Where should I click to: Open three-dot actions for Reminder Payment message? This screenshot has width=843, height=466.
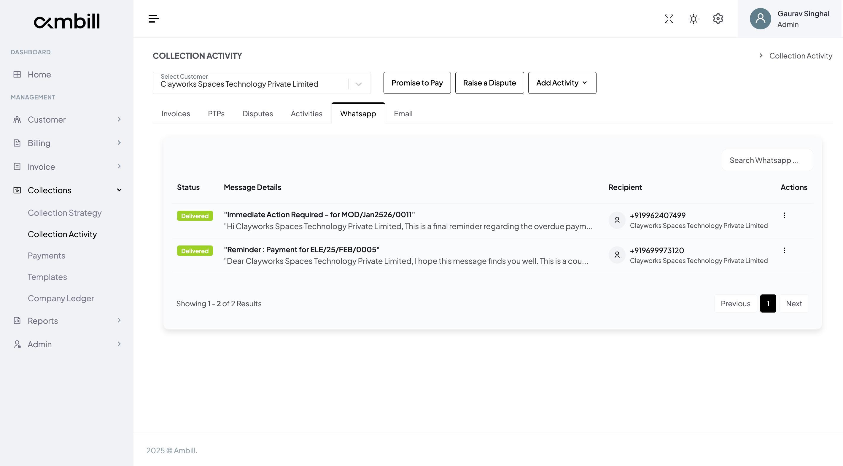(784, 250)
